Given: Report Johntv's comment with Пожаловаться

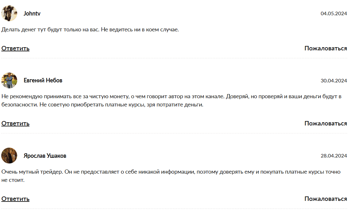Looking at the screenshot, I should click(x=326, y=48).
